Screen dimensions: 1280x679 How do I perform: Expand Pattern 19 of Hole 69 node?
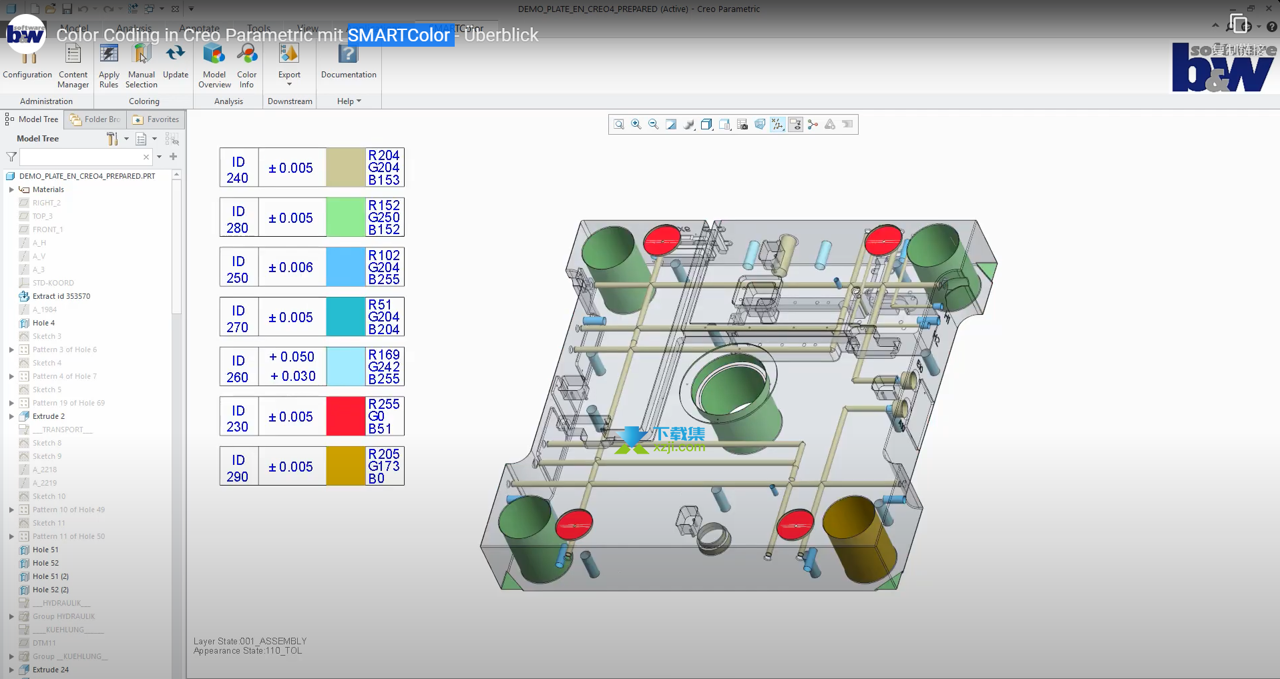[11, 403]
